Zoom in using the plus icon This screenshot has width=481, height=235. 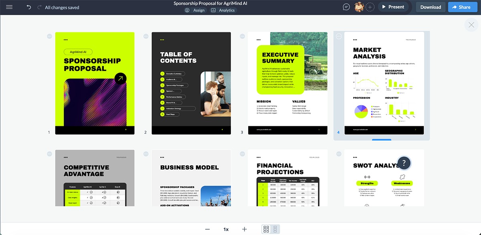point(244,229)
